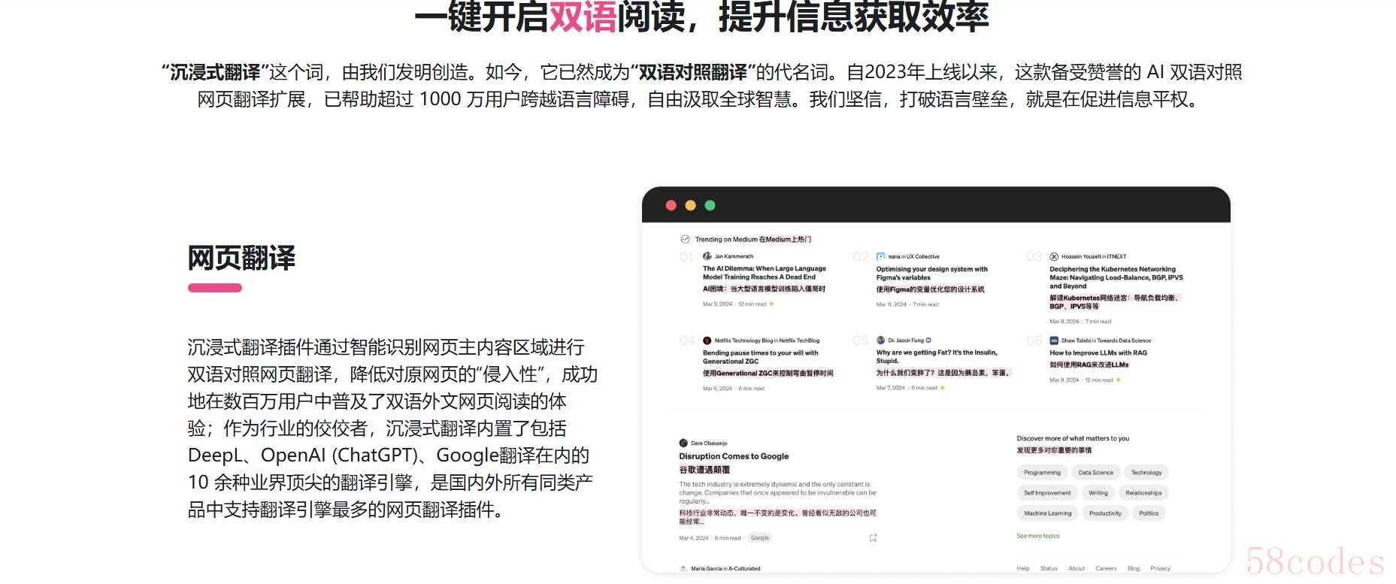Viewport: 1396px width, 584px height.
Task: Select the Politics topic chip
Action: 1149,513
